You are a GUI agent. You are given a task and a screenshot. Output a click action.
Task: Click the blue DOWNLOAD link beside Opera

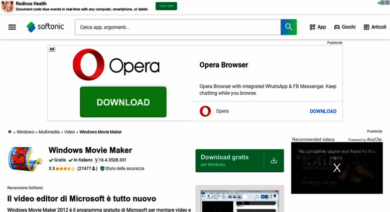323,111
